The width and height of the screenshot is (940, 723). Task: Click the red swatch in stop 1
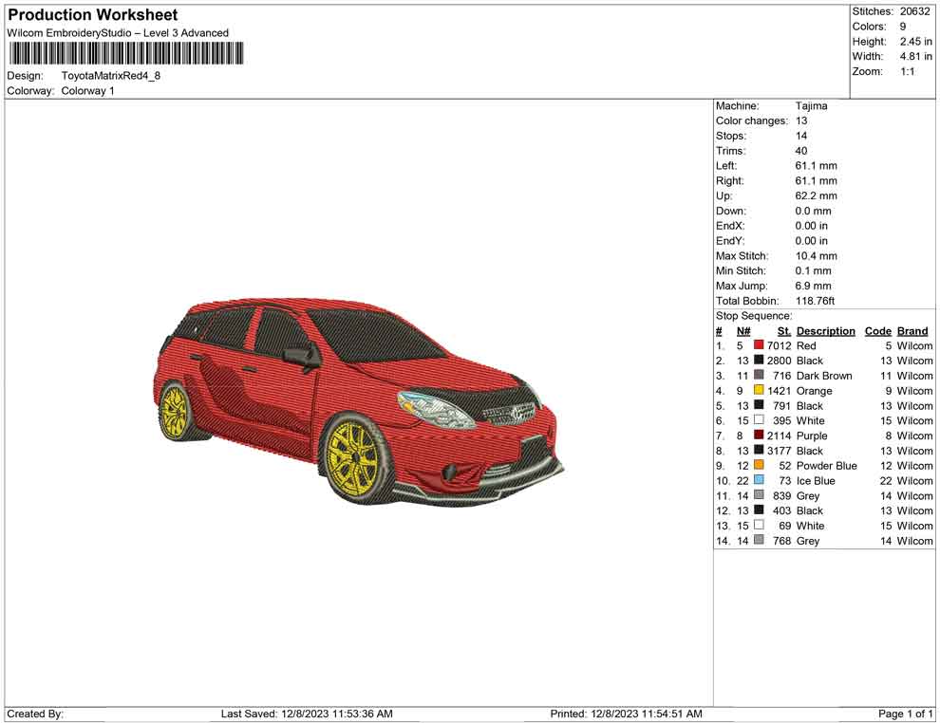(759, 346)
